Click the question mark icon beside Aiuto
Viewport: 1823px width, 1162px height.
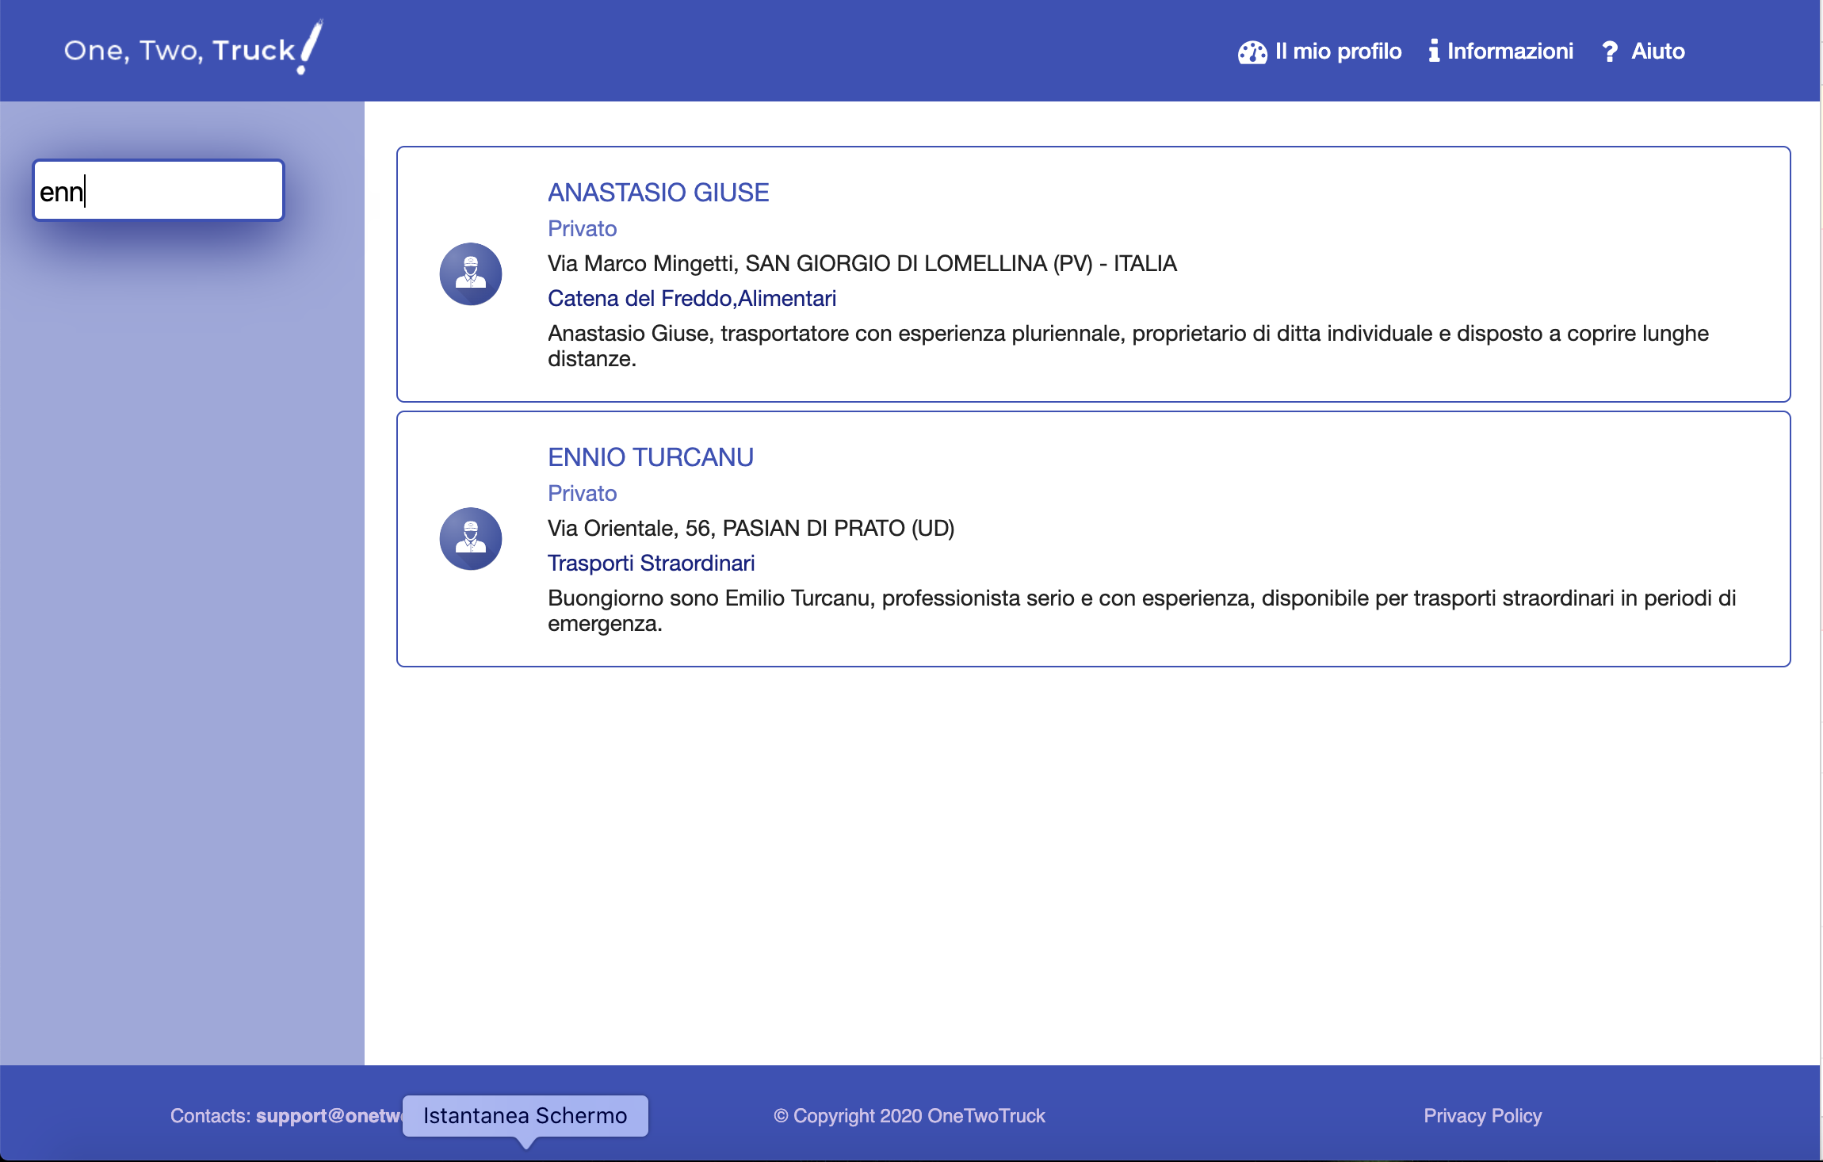[1609, 52]
